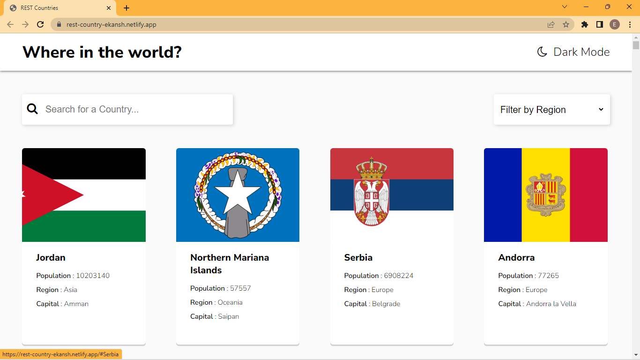Viewport: 640px width, 360px height.
Task: Open the Chrome three-dot menu
Action: tap(629, 23)
